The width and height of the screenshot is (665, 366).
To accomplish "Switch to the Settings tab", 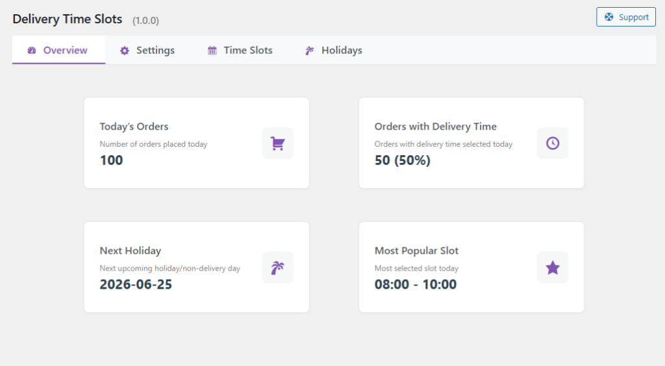I will (x=155, y=51).
